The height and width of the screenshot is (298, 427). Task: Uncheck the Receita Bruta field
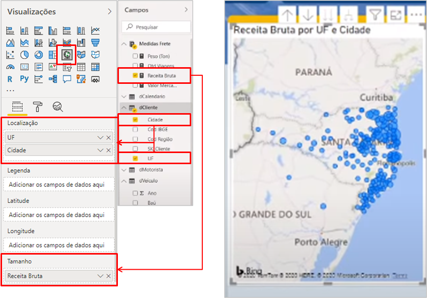135,76
